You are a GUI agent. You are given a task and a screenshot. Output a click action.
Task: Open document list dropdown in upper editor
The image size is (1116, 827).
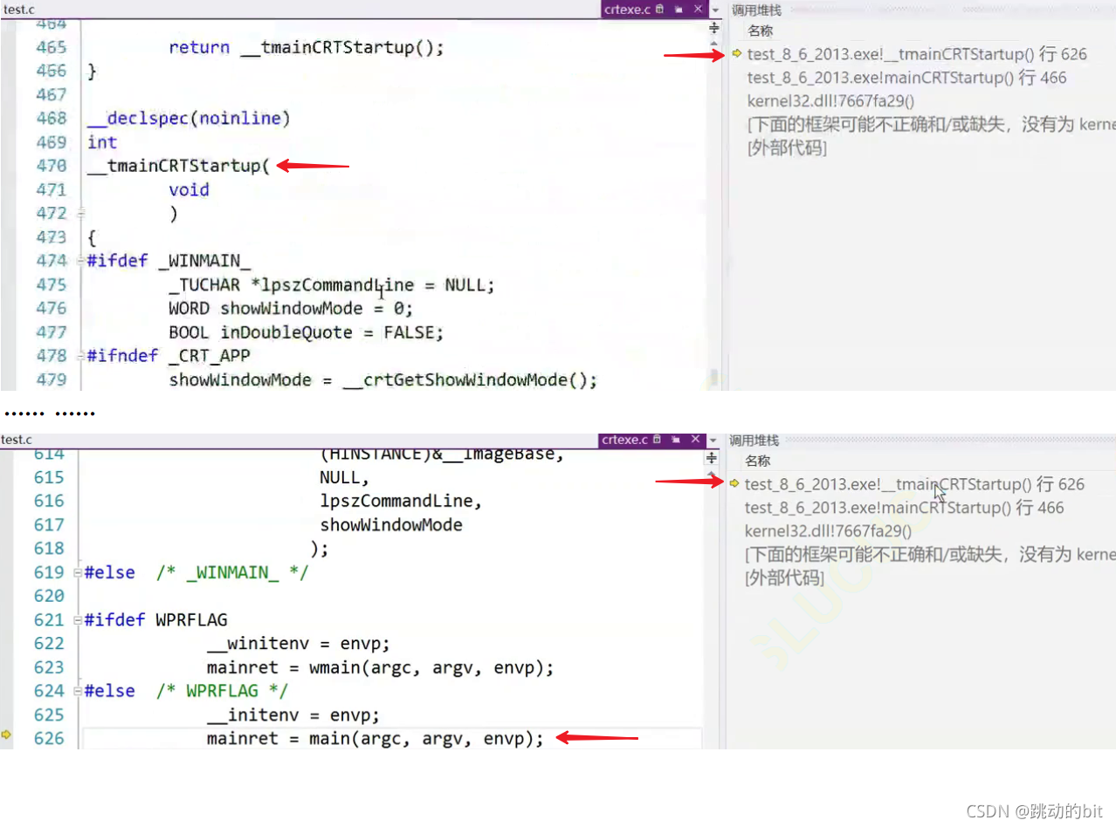pos(717,10)
